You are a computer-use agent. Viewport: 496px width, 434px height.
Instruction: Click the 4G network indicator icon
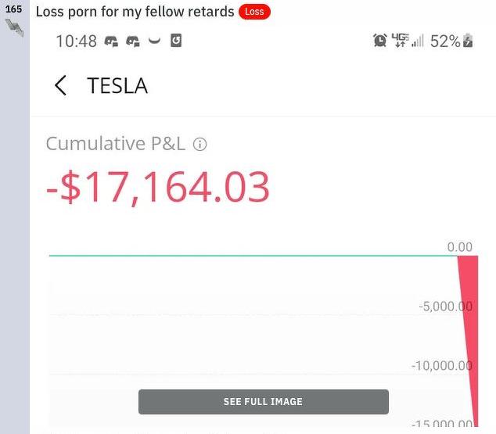[400, 40]
